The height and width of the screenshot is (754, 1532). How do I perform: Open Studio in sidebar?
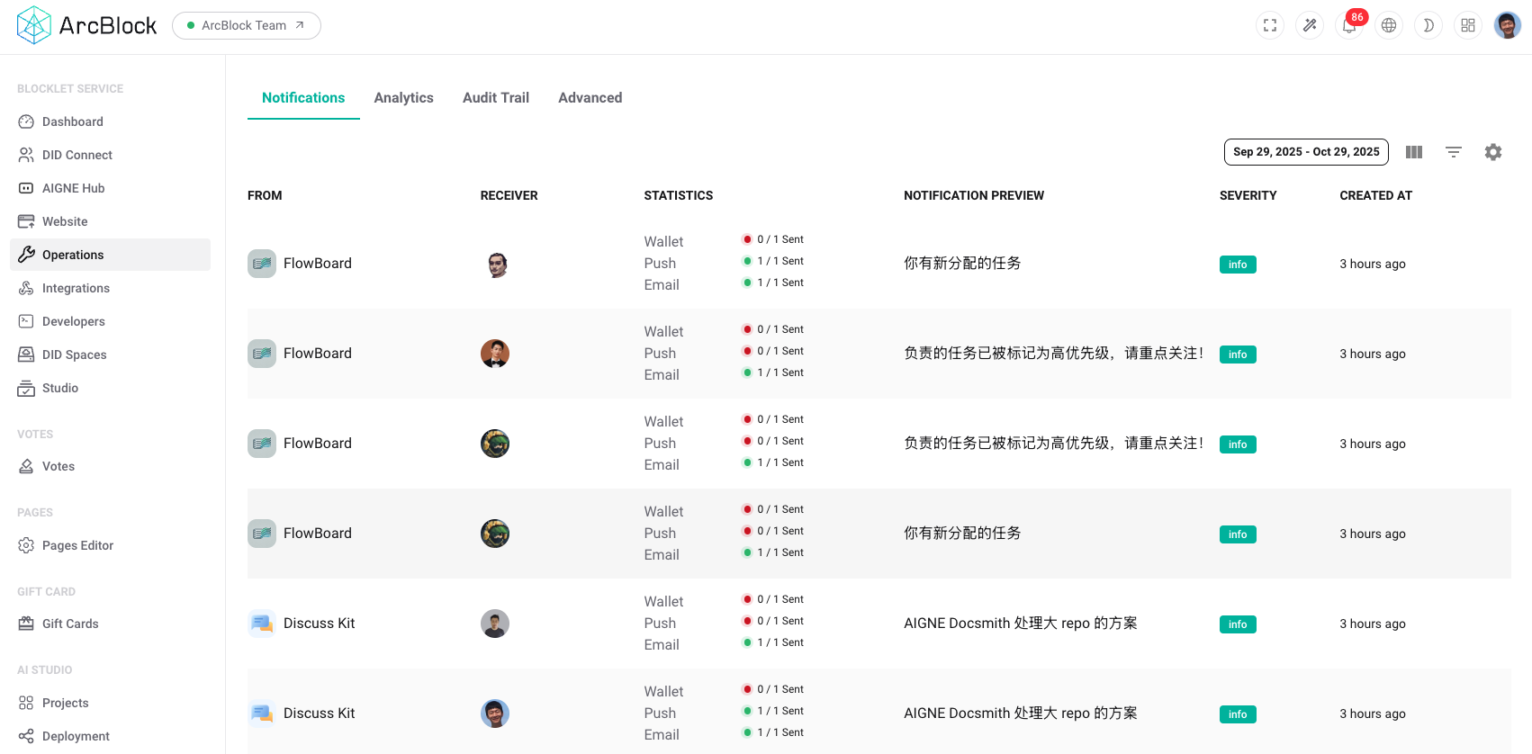[110, 388]
